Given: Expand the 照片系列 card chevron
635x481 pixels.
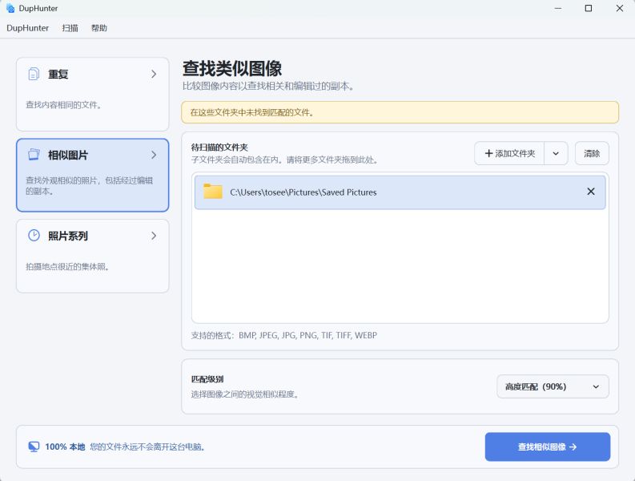Looking at the screenshot, I should 154,236.
